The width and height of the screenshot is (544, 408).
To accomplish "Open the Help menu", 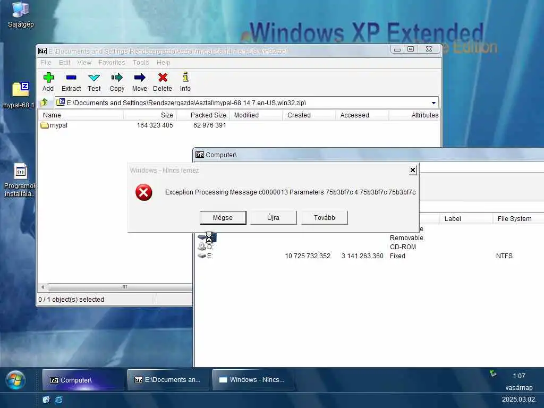I will (x=164, y=63).
